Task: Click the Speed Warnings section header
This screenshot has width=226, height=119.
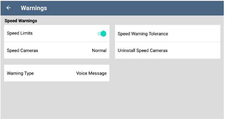Action: [21, 21]
